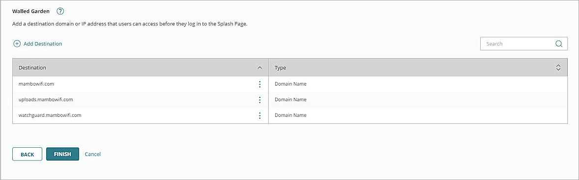Click the plus icon beside Add Destination
This screenshot has height=180, width=579.
click(x=17, y=44)
